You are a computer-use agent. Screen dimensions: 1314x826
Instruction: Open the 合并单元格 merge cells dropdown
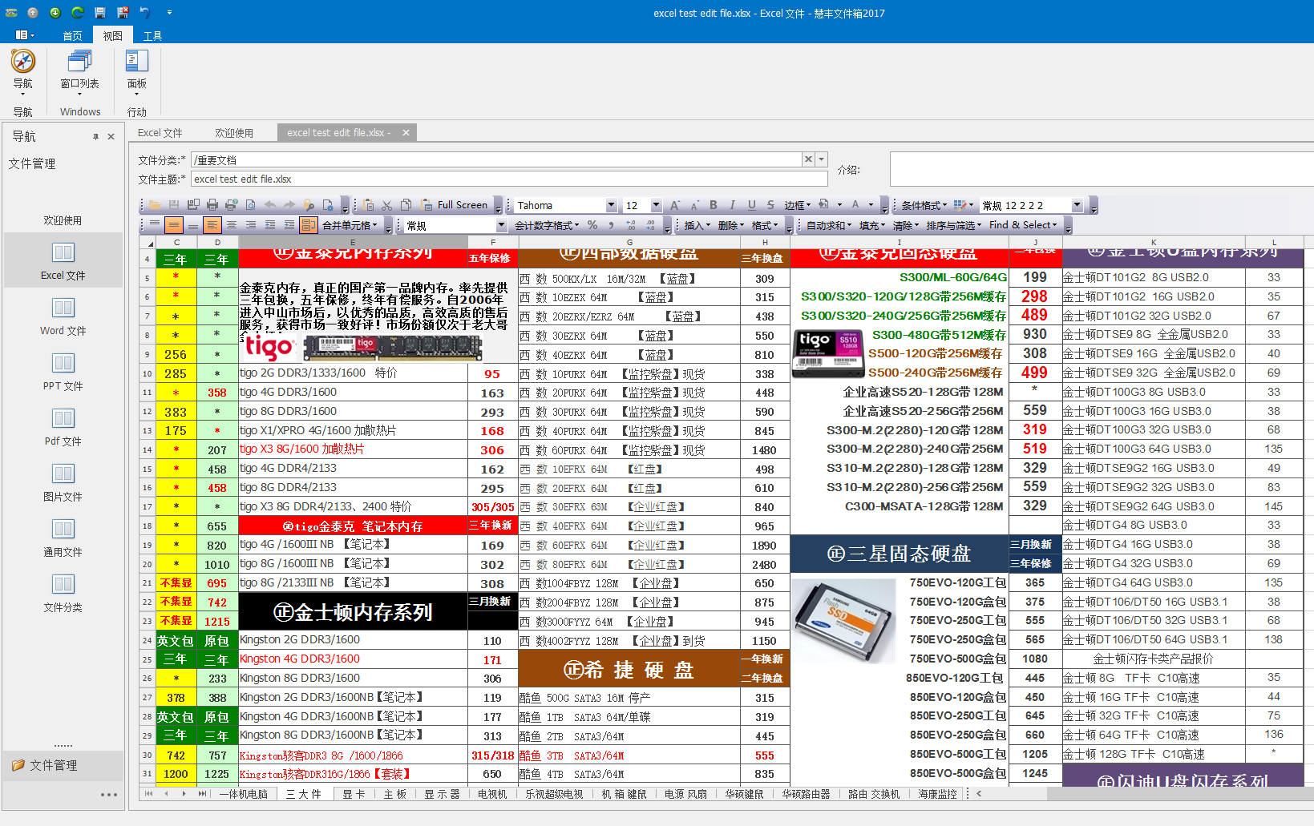[x=350, y=225]
